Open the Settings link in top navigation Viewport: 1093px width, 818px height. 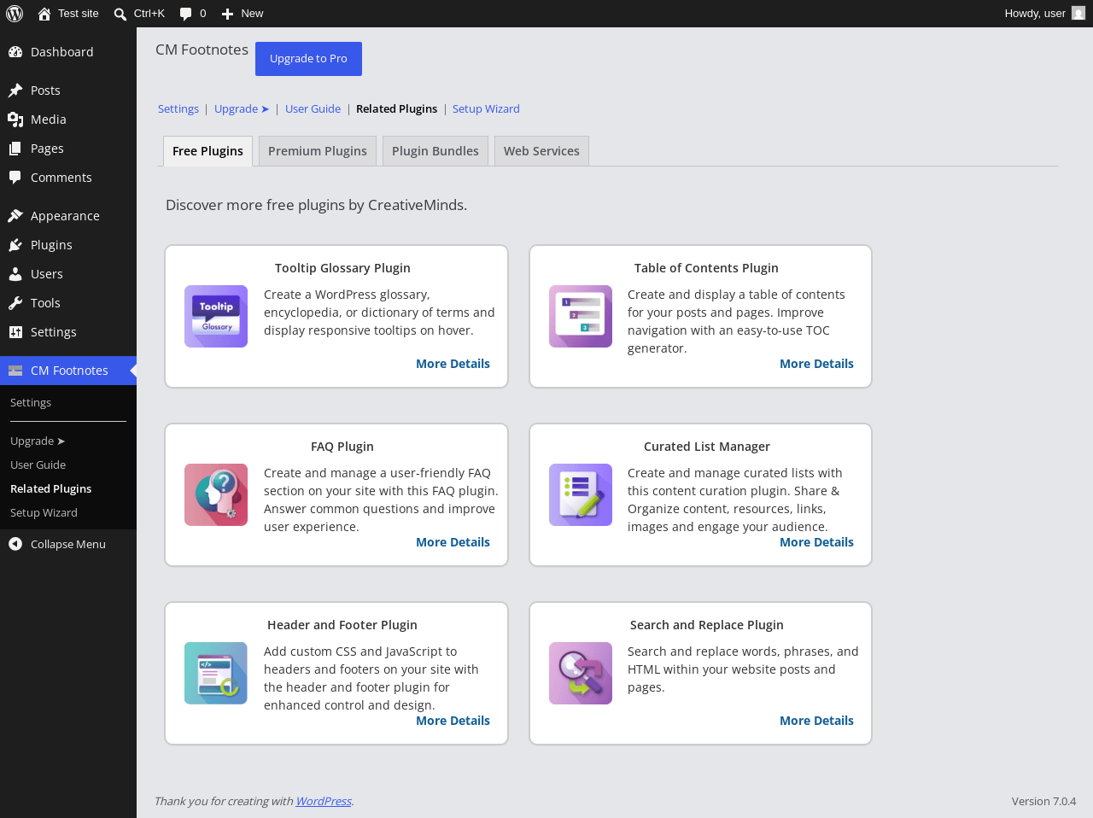click(178, 108)
